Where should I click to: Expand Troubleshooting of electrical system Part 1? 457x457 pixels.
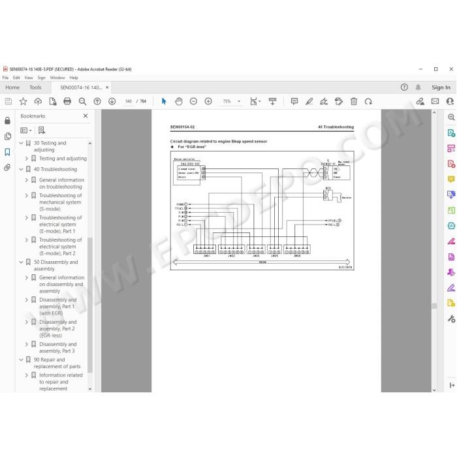(x=27, y=217)
